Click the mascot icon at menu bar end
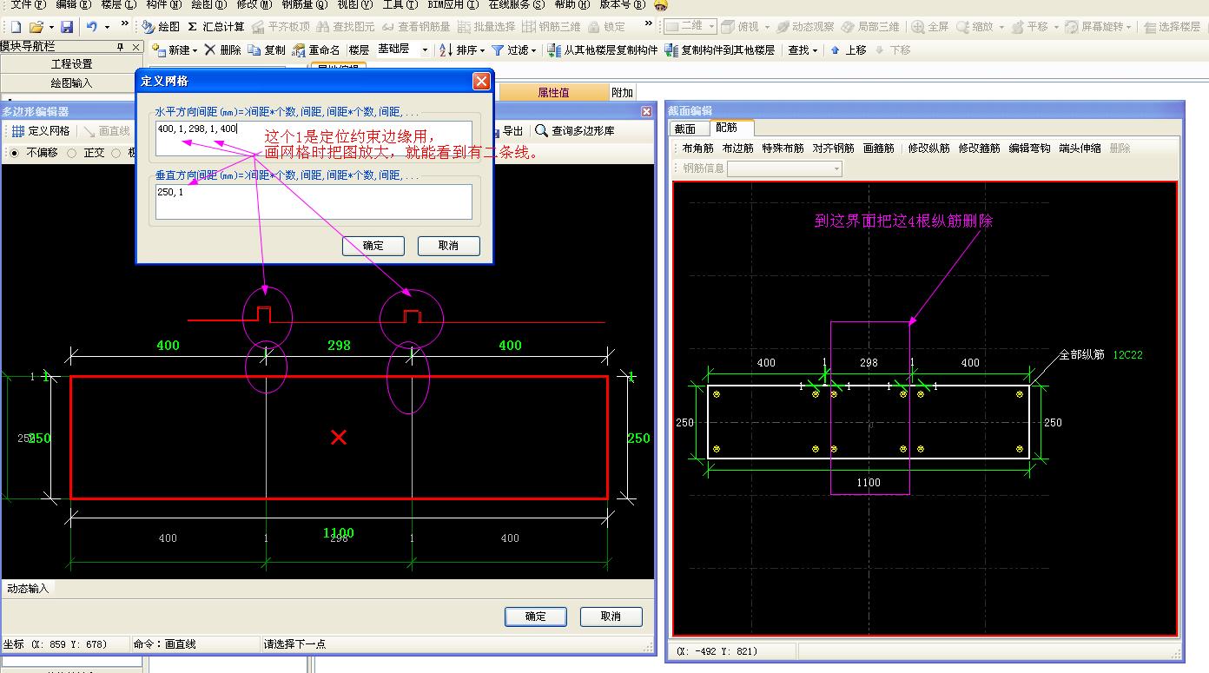 (660, 5)
